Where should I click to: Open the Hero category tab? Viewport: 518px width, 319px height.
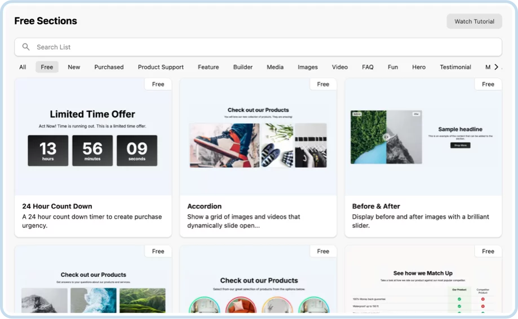pyautogui.click(x=419, y=67)
